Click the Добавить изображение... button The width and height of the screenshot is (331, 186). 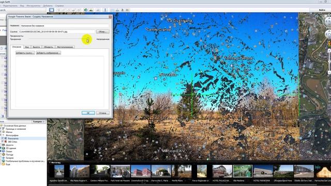tap(48, 53)
